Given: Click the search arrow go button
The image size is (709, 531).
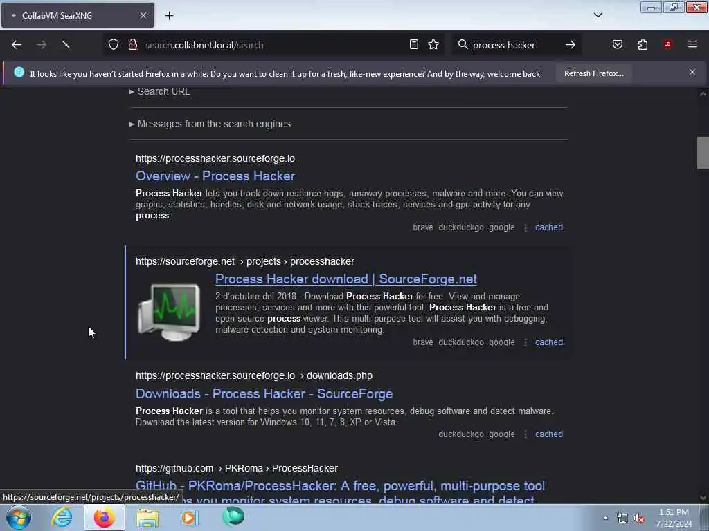Looking at the screenshot, I should point(571,45).
